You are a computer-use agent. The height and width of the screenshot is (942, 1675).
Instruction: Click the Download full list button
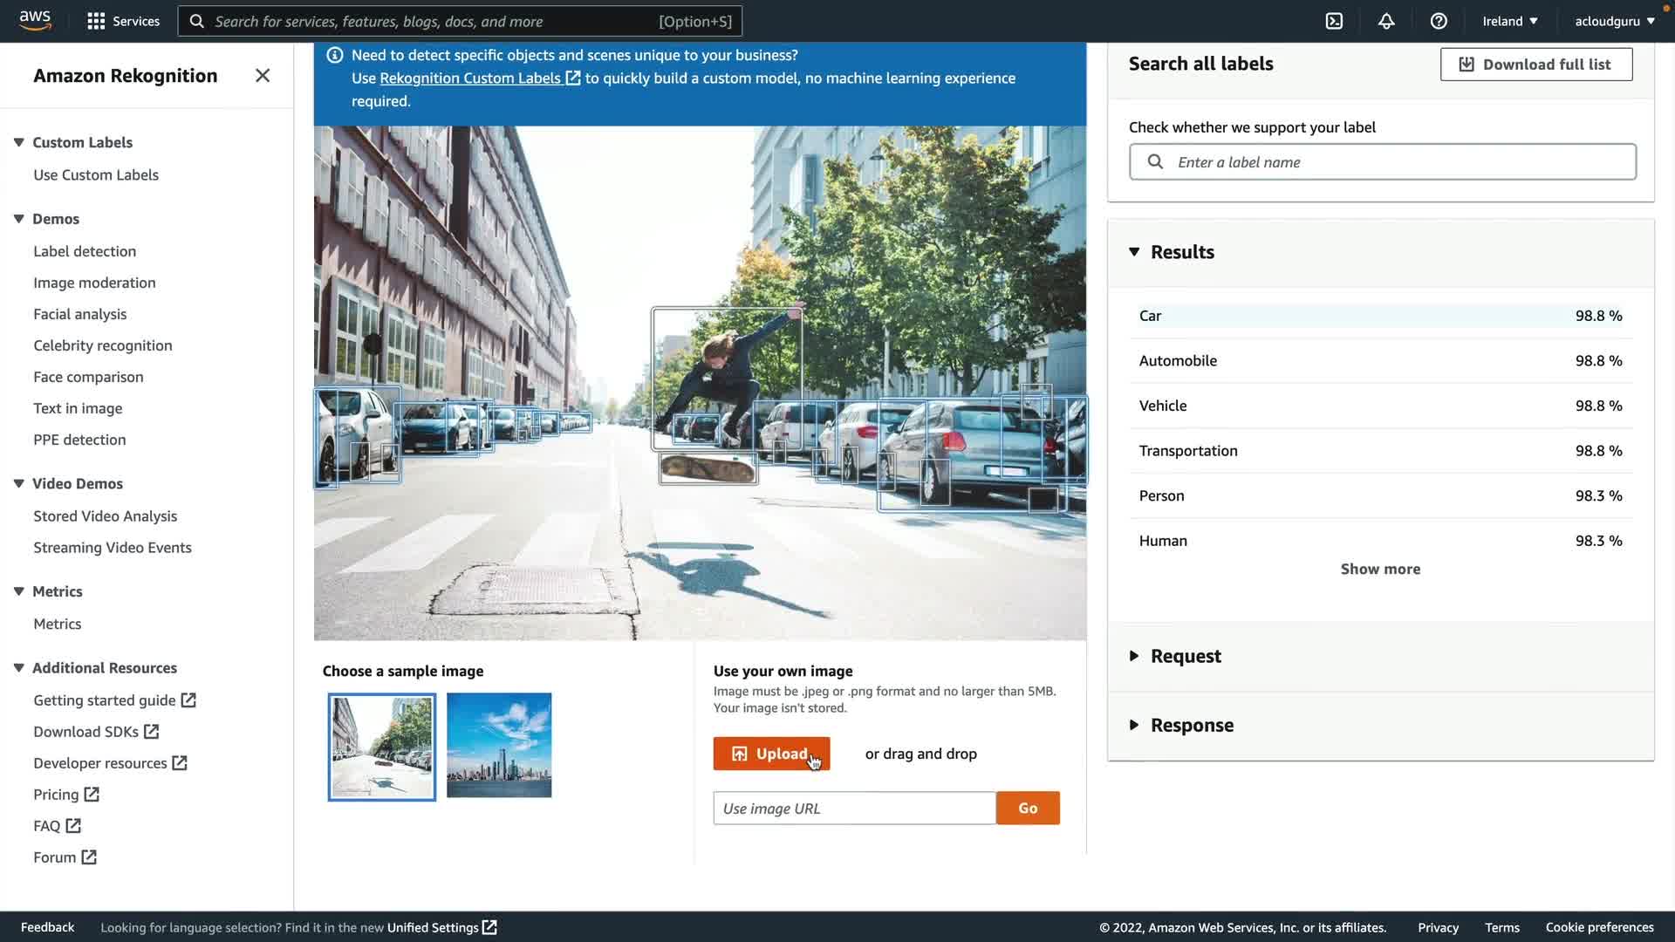(1535, 65)
